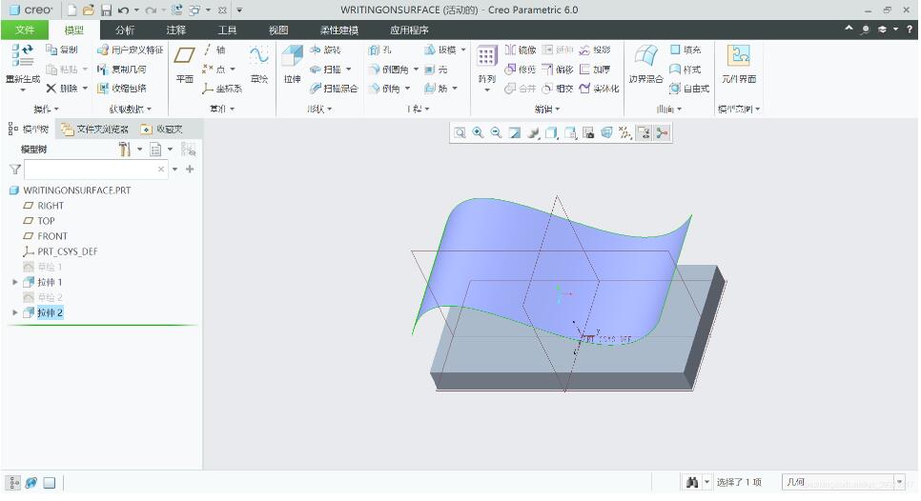Toggle full screen icon in status bar
This screenshot has height=501, width=921.
pos(50,483)
